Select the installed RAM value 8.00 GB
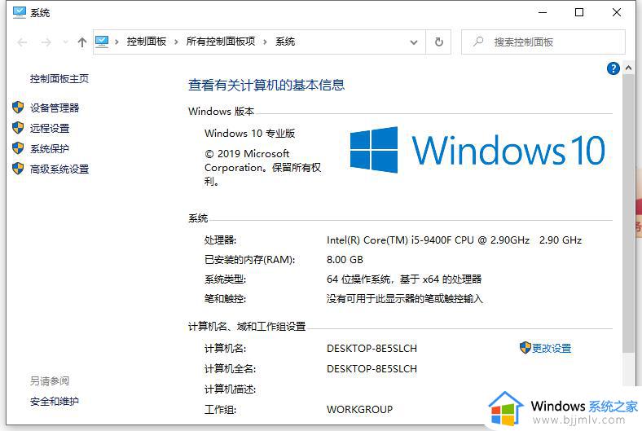Viewport: 642px width, 431px height. 345,260
